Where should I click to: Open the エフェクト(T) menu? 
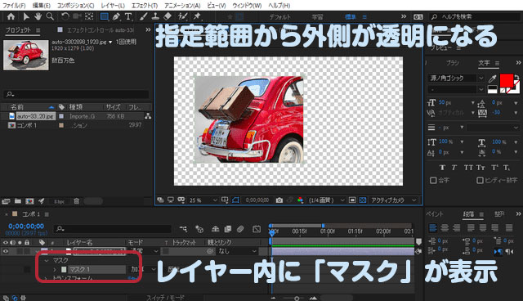pyautogui.click(x=145, y=6)
